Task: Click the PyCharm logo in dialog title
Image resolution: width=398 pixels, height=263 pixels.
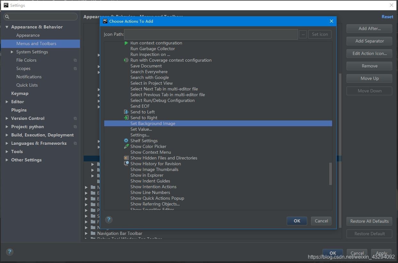Action: tap(105, 21)
